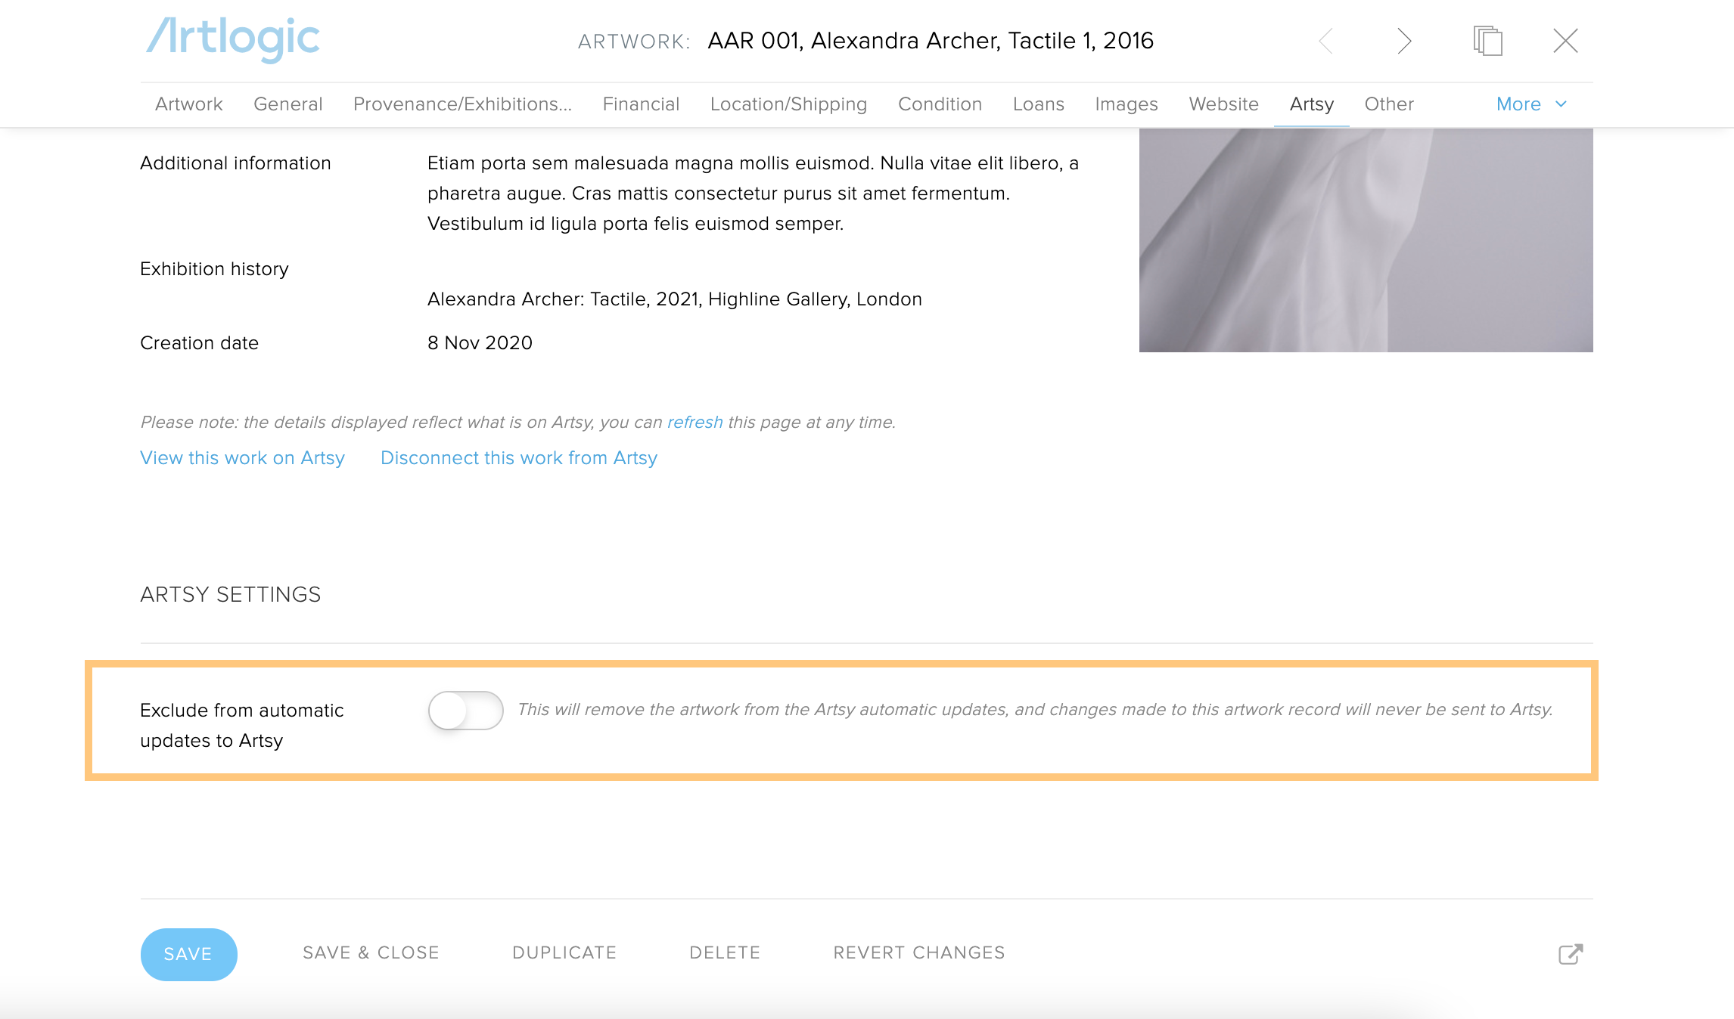Click the blue SAVE button

tap(188, 954)
